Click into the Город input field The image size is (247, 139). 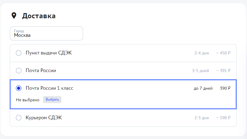(46, 33)
